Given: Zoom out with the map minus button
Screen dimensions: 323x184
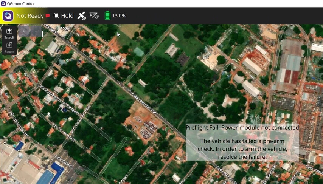Looking at the screenshot, I should tap(36, 31).
